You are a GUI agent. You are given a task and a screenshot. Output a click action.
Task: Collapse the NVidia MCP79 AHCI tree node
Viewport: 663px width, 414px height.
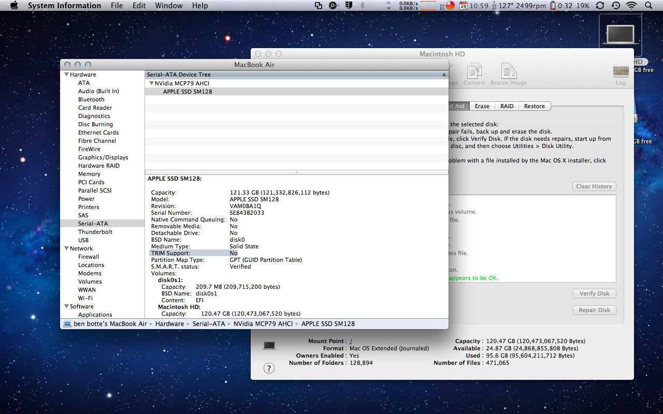pyautogui.click(x=151, y=83)
